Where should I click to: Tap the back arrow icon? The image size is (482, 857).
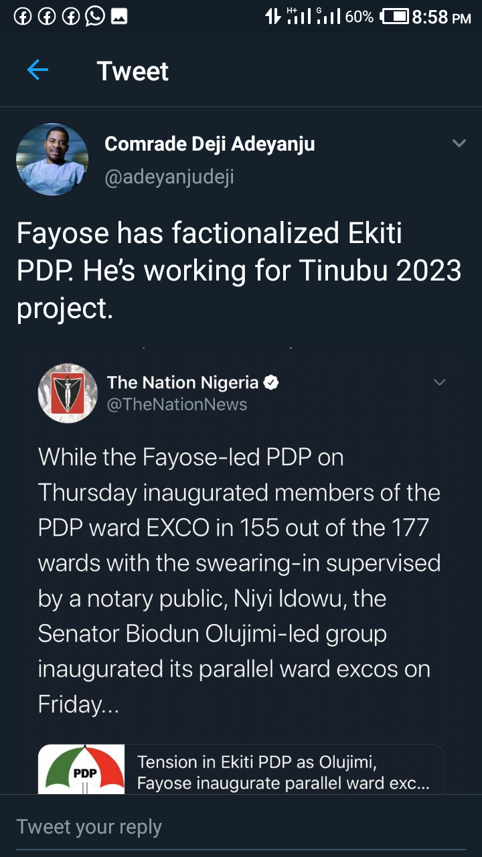[37, 70]
